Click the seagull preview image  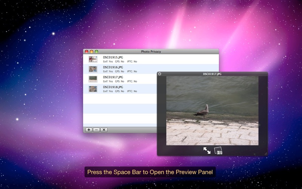[212, 111]
